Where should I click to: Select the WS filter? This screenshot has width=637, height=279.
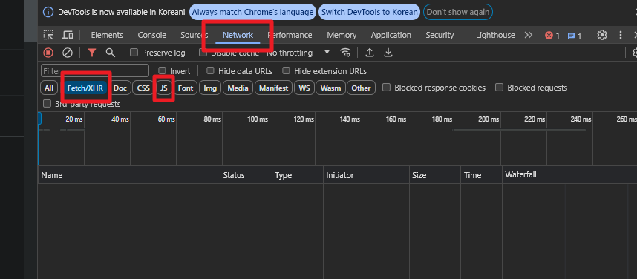(304, 88)
